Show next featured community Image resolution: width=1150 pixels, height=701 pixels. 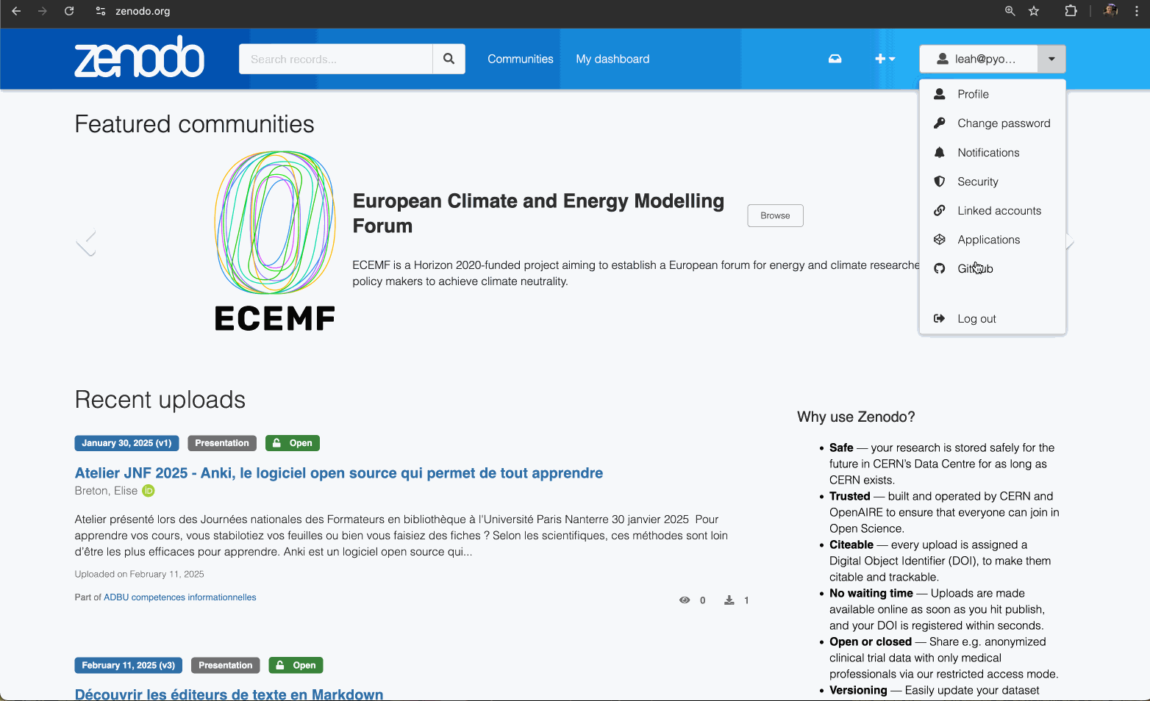click(x=1070, y=241)
